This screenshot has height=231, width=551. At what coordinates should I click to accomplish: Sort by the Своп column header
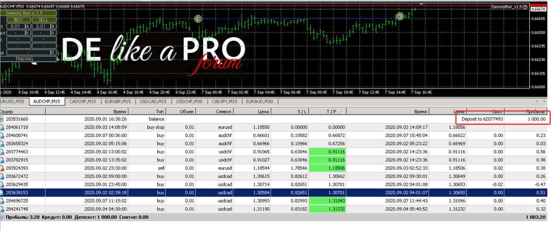tap(485, 111)
